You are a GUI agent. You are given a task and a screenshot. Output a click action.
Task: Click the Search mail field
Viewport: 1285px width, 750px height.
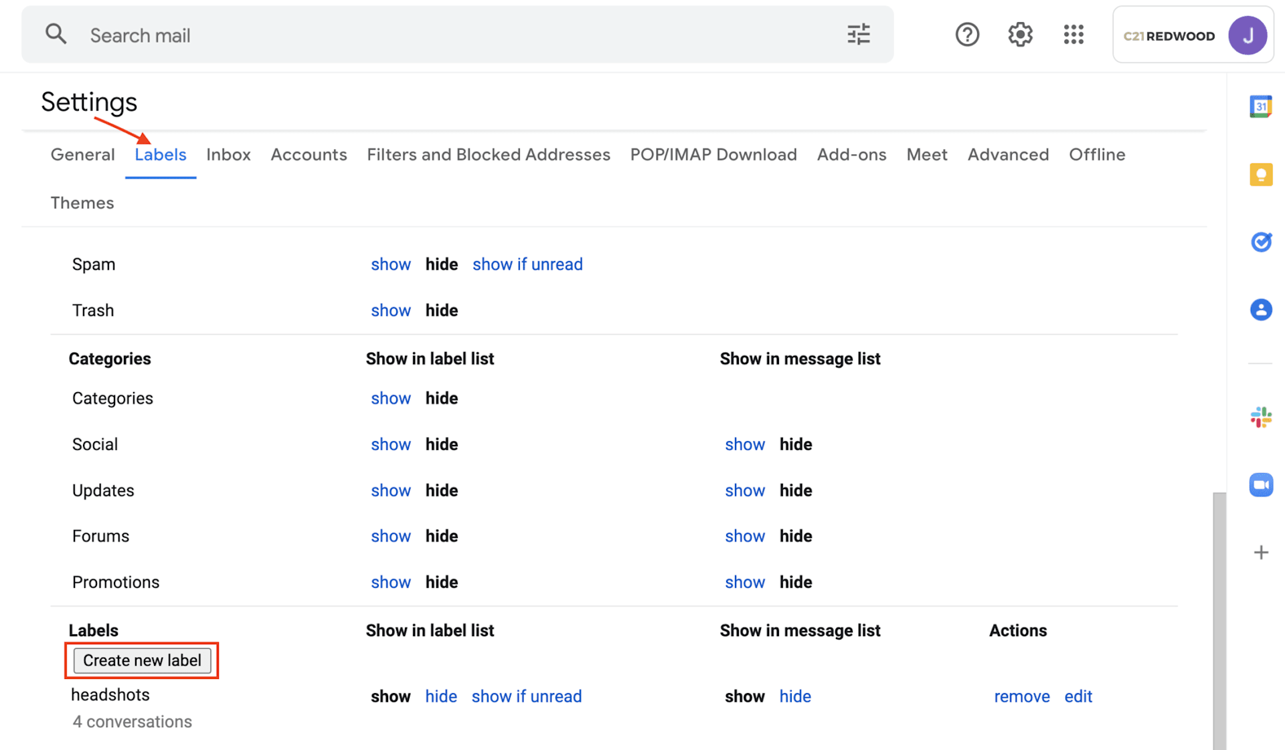click(455, 35)
